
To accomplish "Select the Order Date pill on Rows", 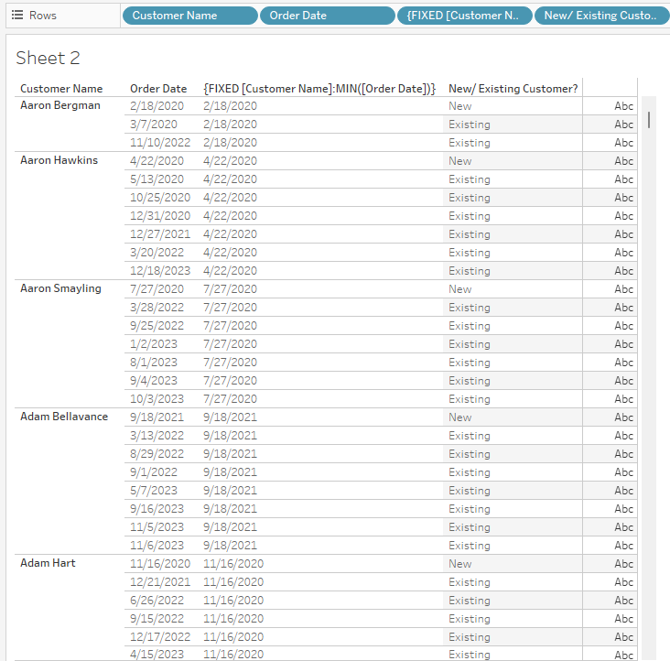I will pyautogui.click(x=328, y=16).
